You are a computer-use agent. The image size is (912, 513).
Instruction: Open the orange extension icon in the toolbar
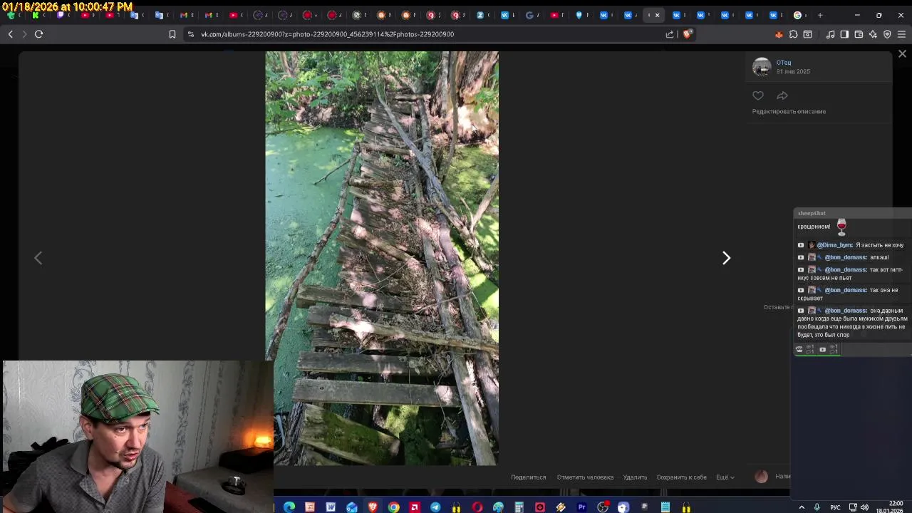pos(779,34)
